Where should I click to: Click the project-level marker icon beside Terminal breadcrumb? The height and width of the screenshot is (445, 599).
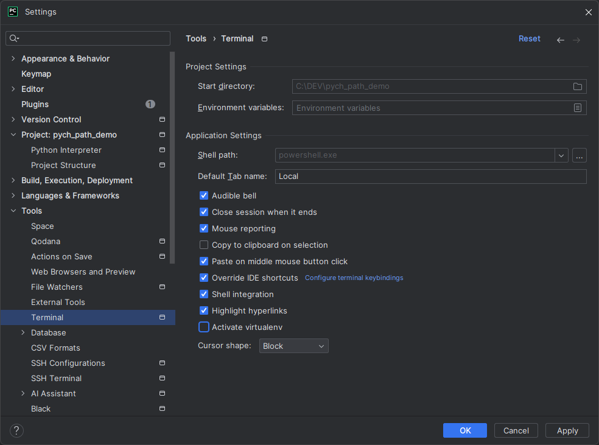[264, 39]
